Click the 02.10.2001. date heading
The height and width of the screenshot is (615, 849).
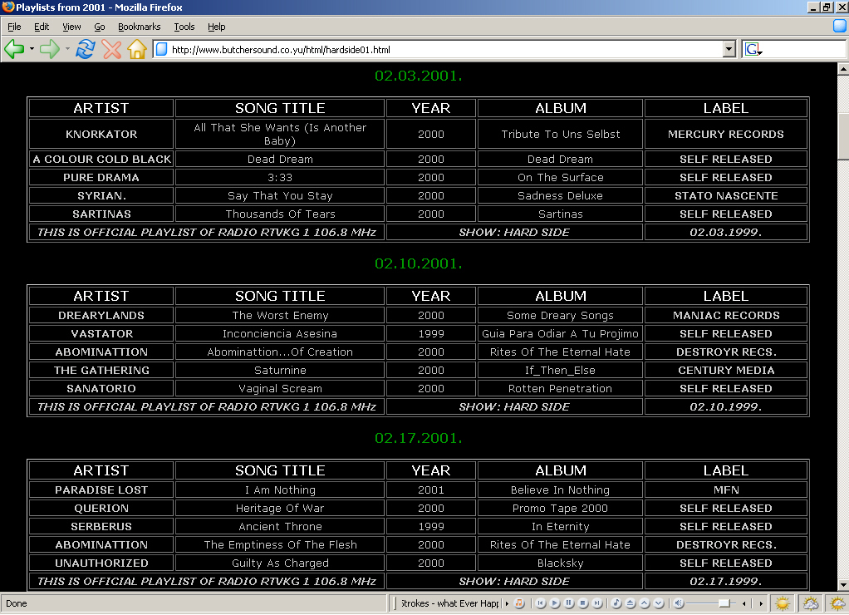tap(419, 263)
